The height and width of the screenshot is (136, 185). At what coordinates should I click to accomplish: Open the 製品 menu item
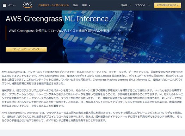75,5
